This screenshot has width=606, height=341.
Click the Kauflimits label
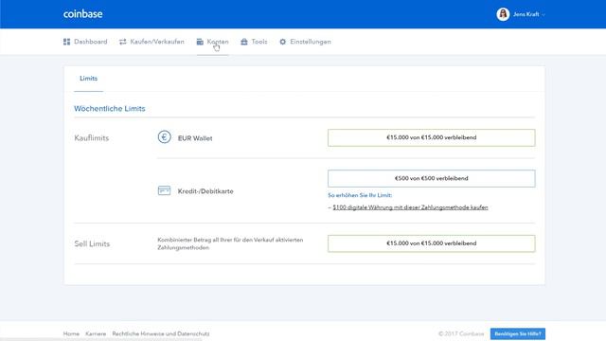(92, 138)
